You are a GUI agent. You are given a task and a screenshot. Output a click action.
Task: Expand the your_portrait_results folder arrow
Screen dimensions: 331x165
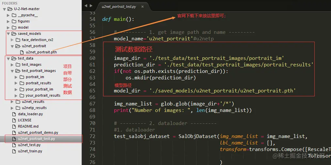16,96
